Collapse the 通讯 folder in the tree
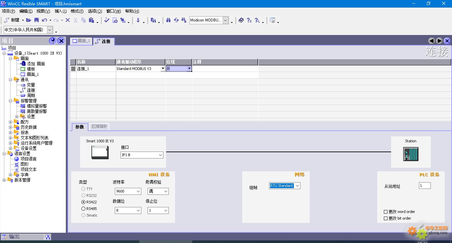The height and width of the screenshot is (243, 452). click(11, 80)
